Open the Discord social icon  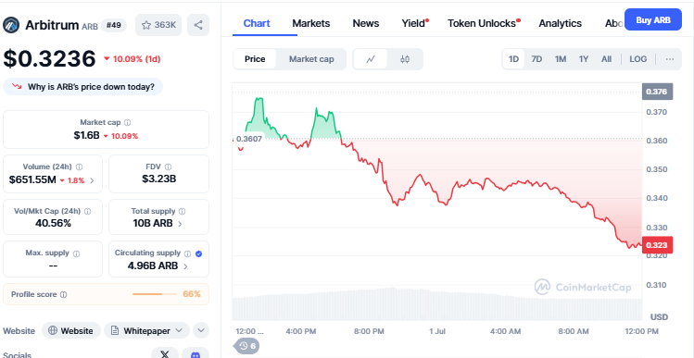196,354
